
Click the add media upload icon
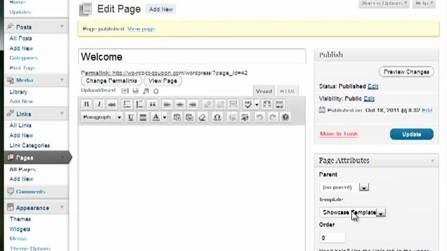[156, 91]
